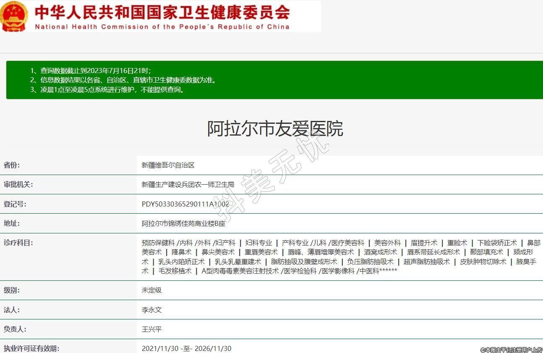The width and height of the screenshot is (543, 353).
Task: Click the registration number PDY50330365290111A1002
Action: click(185, 204)
